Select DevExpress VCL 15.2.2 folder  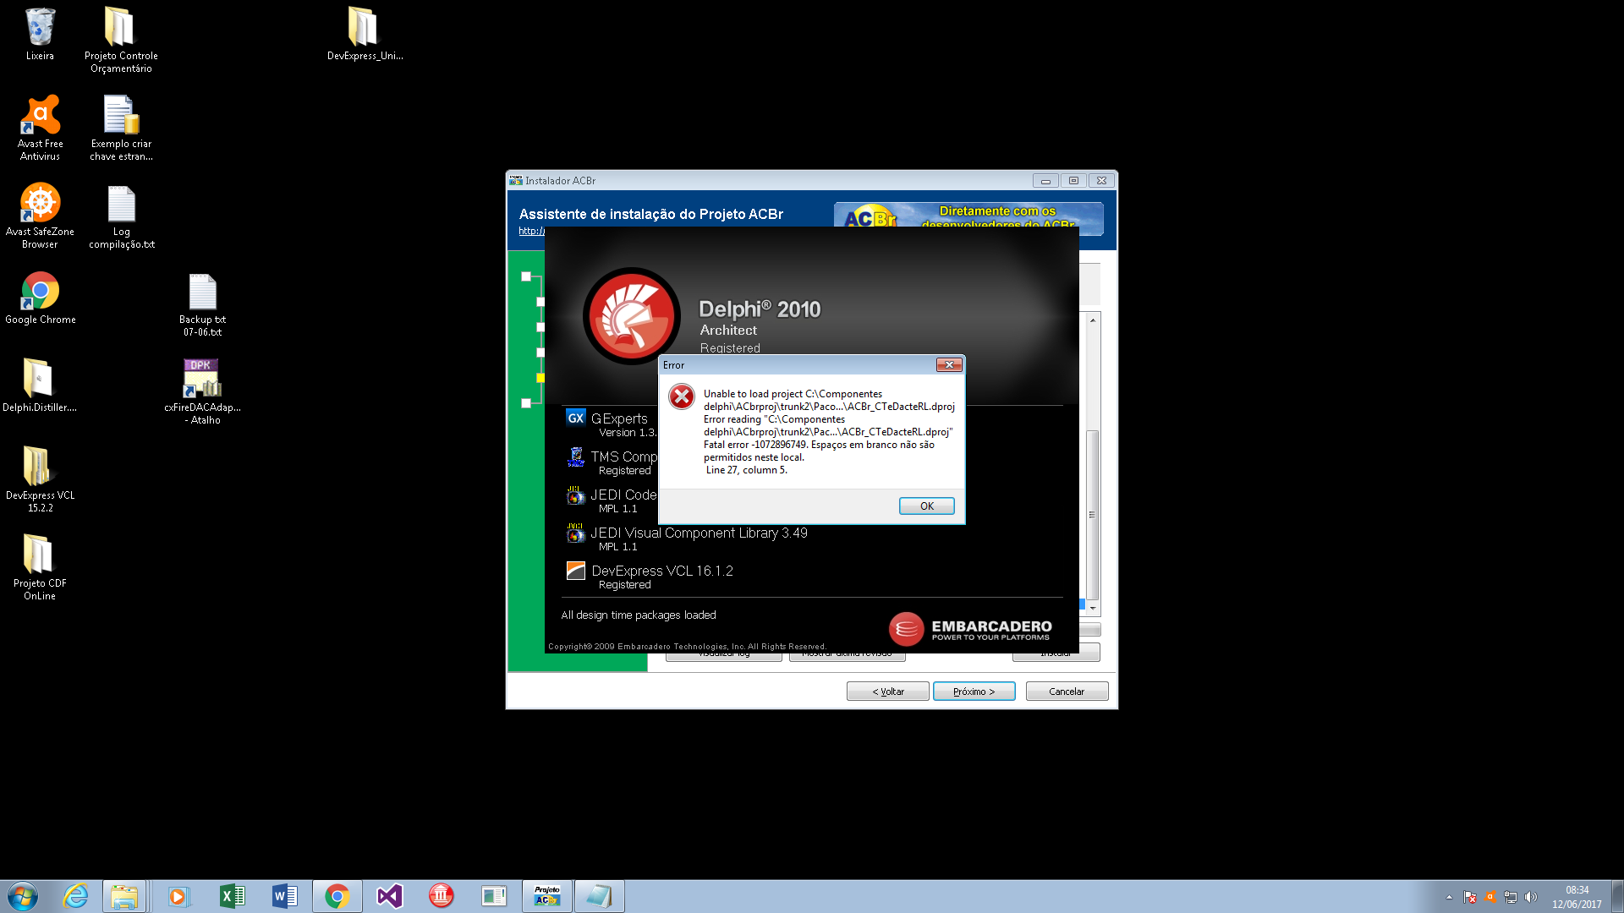pos(40,479)
